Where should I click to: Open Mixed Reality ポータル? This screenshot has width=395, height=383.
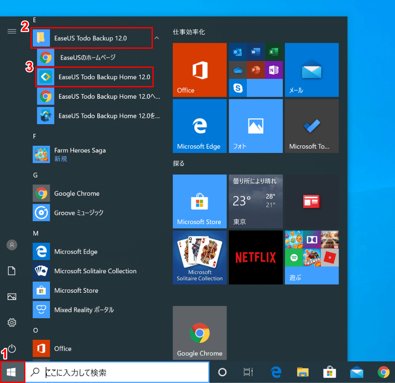click(97, 310)
